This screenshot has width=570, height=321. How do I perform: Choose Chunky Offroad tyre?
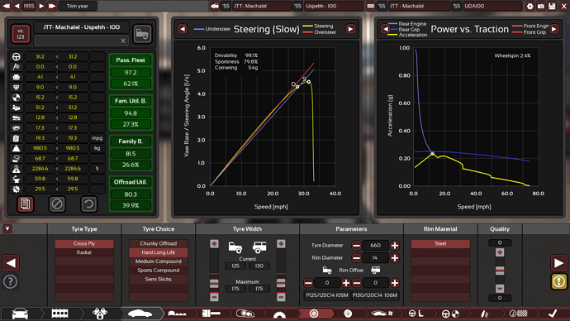pos(158,243)
